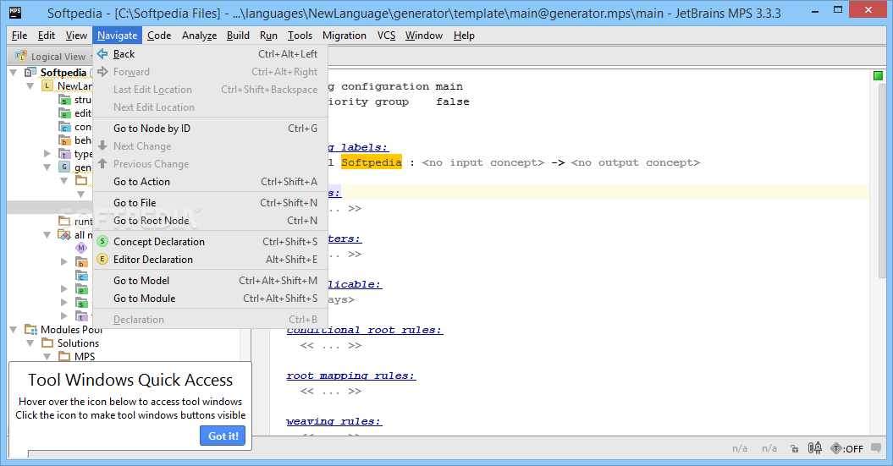Click the Solutions folder icon
This screenshot has height=466, width=893.
pos(48,343)
